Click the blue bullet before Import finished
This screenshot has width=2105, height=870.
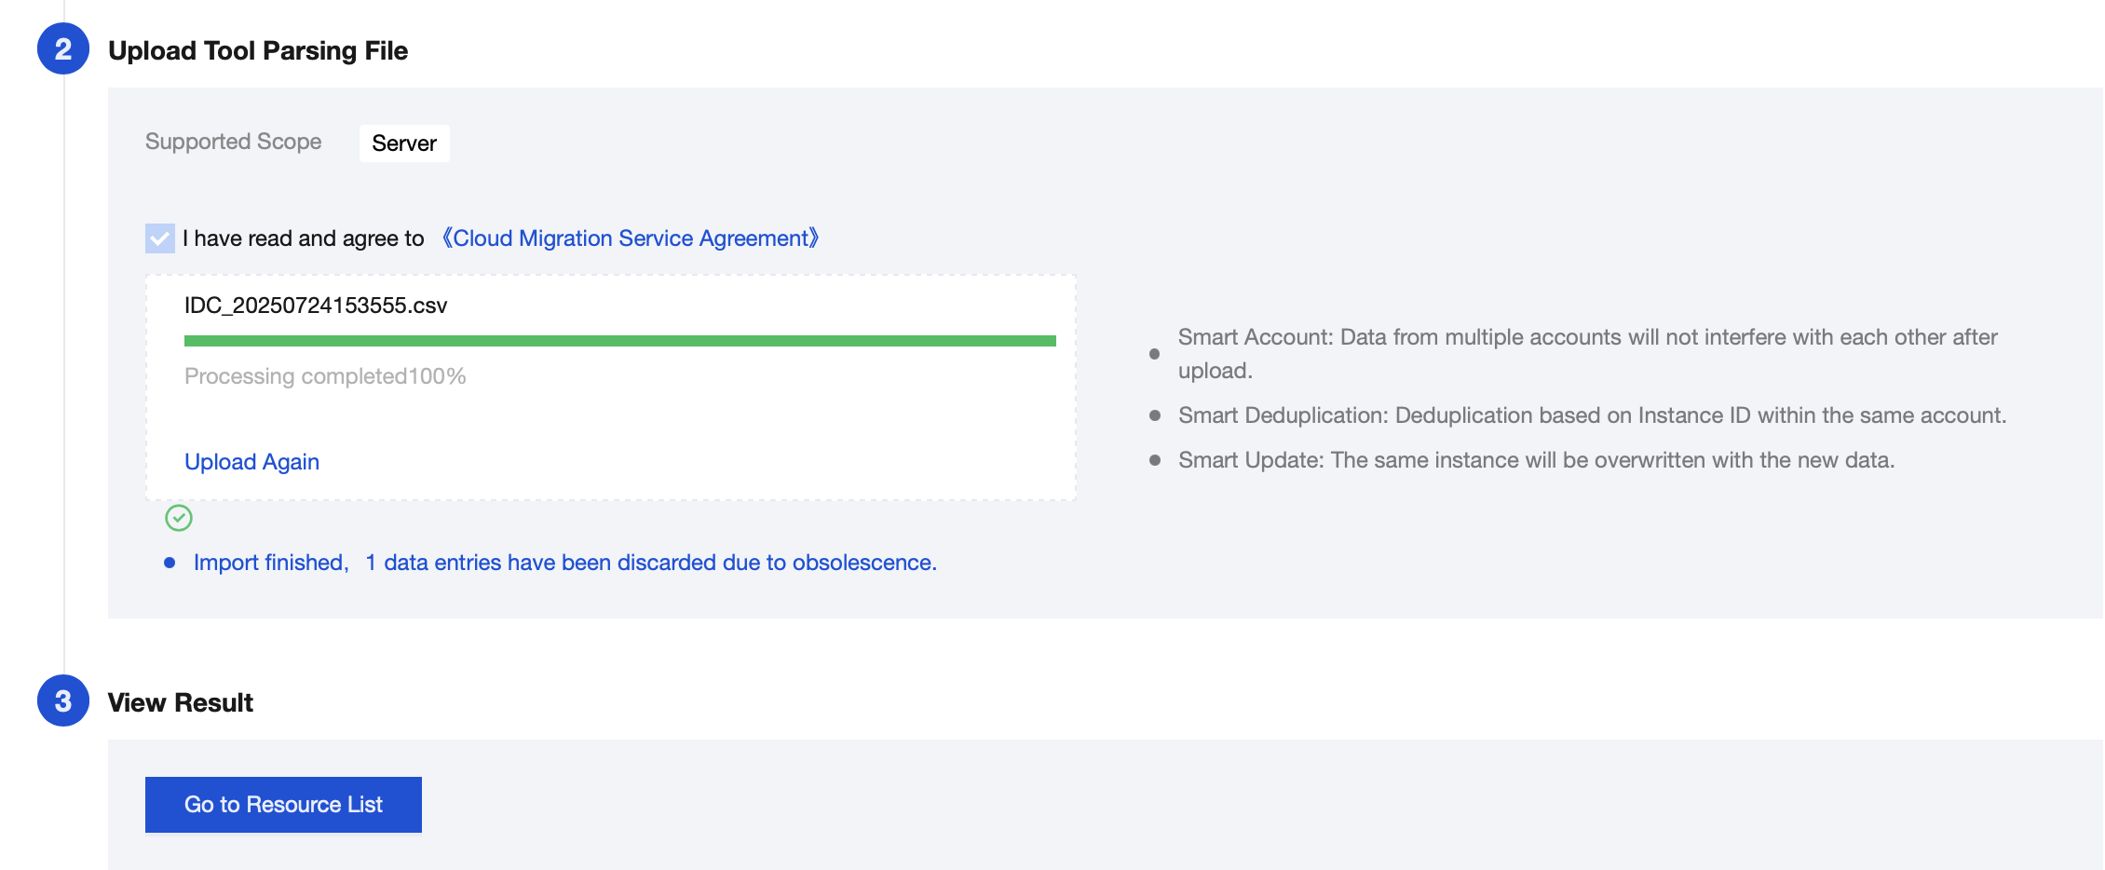tap(170, 563)
